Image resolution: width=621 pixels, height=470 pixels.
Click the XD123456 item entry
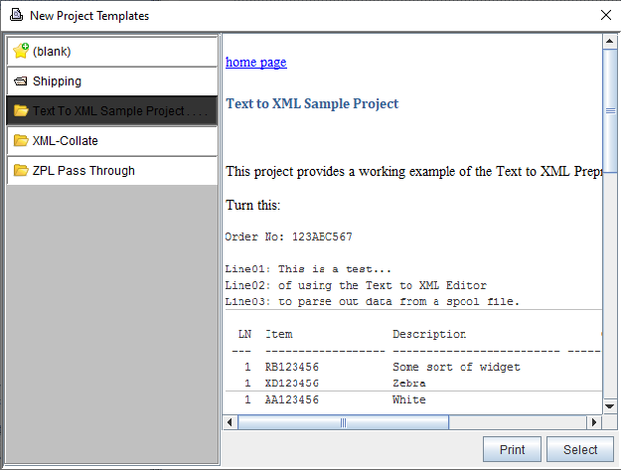pos(292,384)
